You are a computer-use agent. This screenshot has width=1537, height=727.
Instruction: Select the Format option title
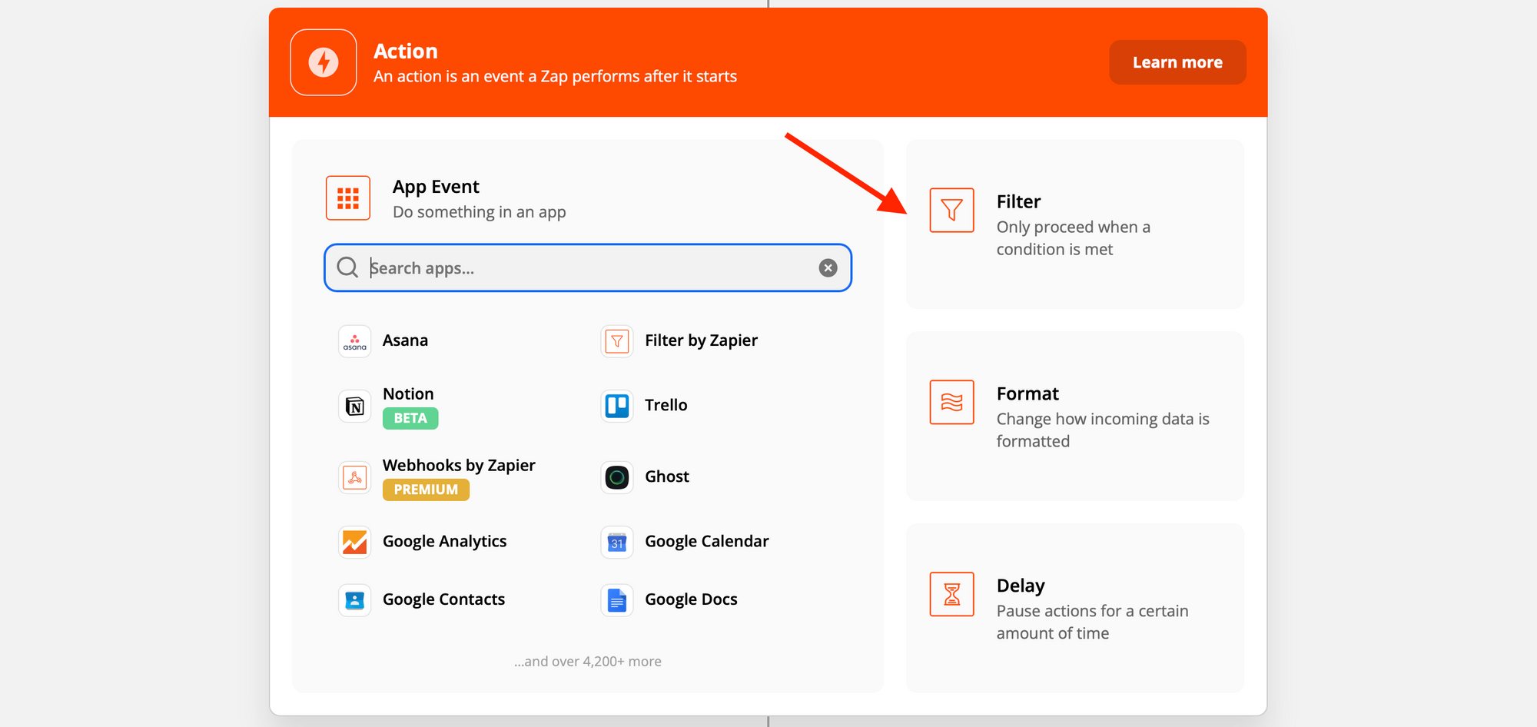(x=1027, y=394)
